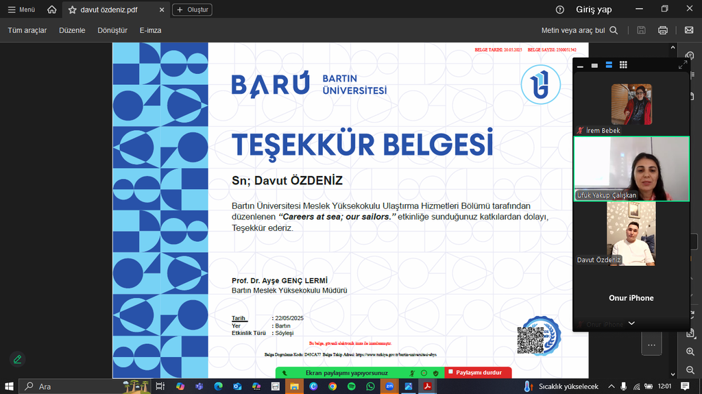Open the three-dots more options button
The width and height of the screenshot is (702, 394).
651,345
